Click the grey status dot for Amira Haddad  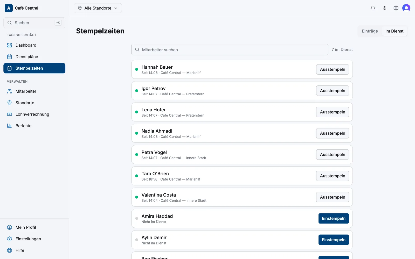tap(136, 218)
